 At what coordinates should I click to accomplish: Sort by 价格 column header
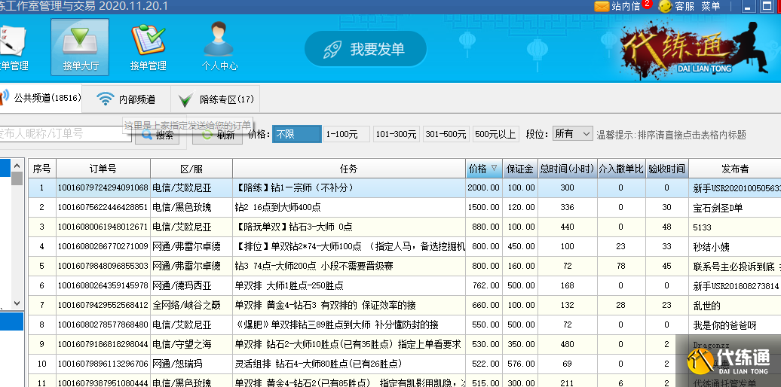tap(483, 169)
